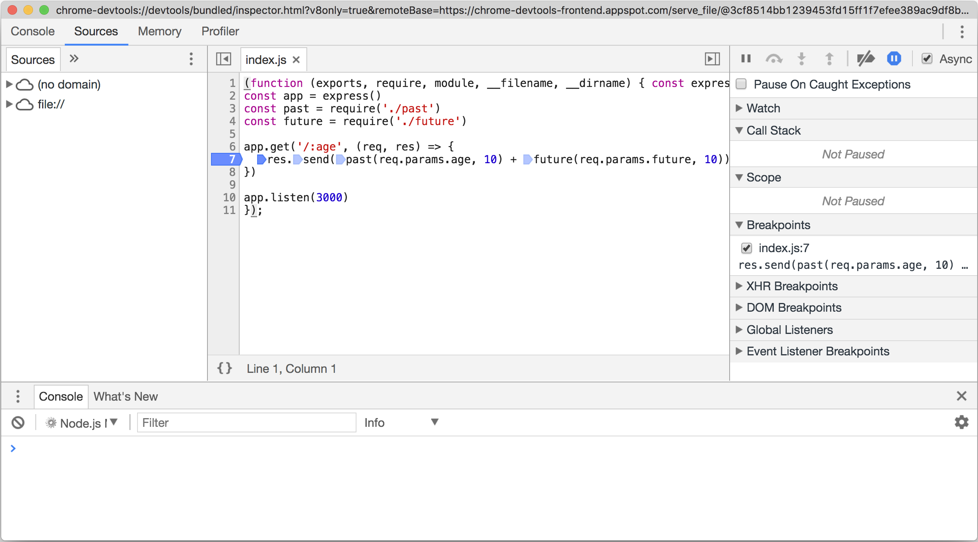Switch to the Profiler tab

[x=220, y=31]
